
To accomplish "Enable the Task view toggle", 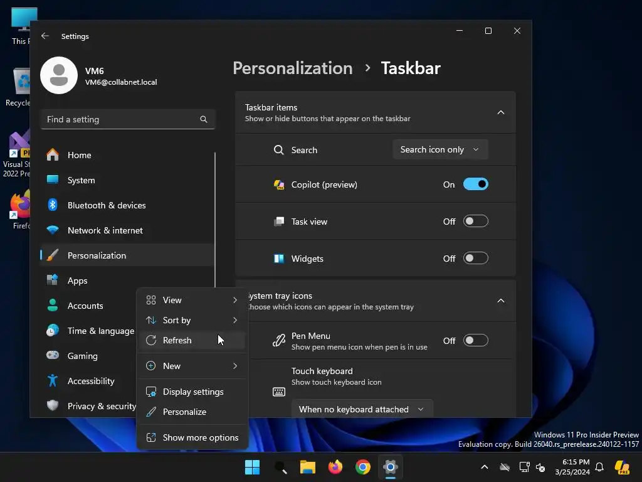I will coord(475,222).
